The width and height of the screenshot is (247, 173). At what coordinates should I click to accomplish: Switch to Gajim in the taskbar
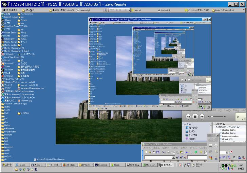pos(118,165)
